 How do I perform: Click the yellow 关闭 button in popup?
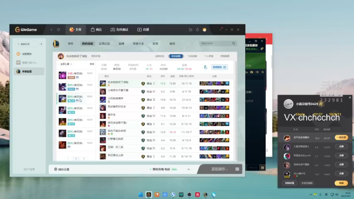tap(341, 183)
